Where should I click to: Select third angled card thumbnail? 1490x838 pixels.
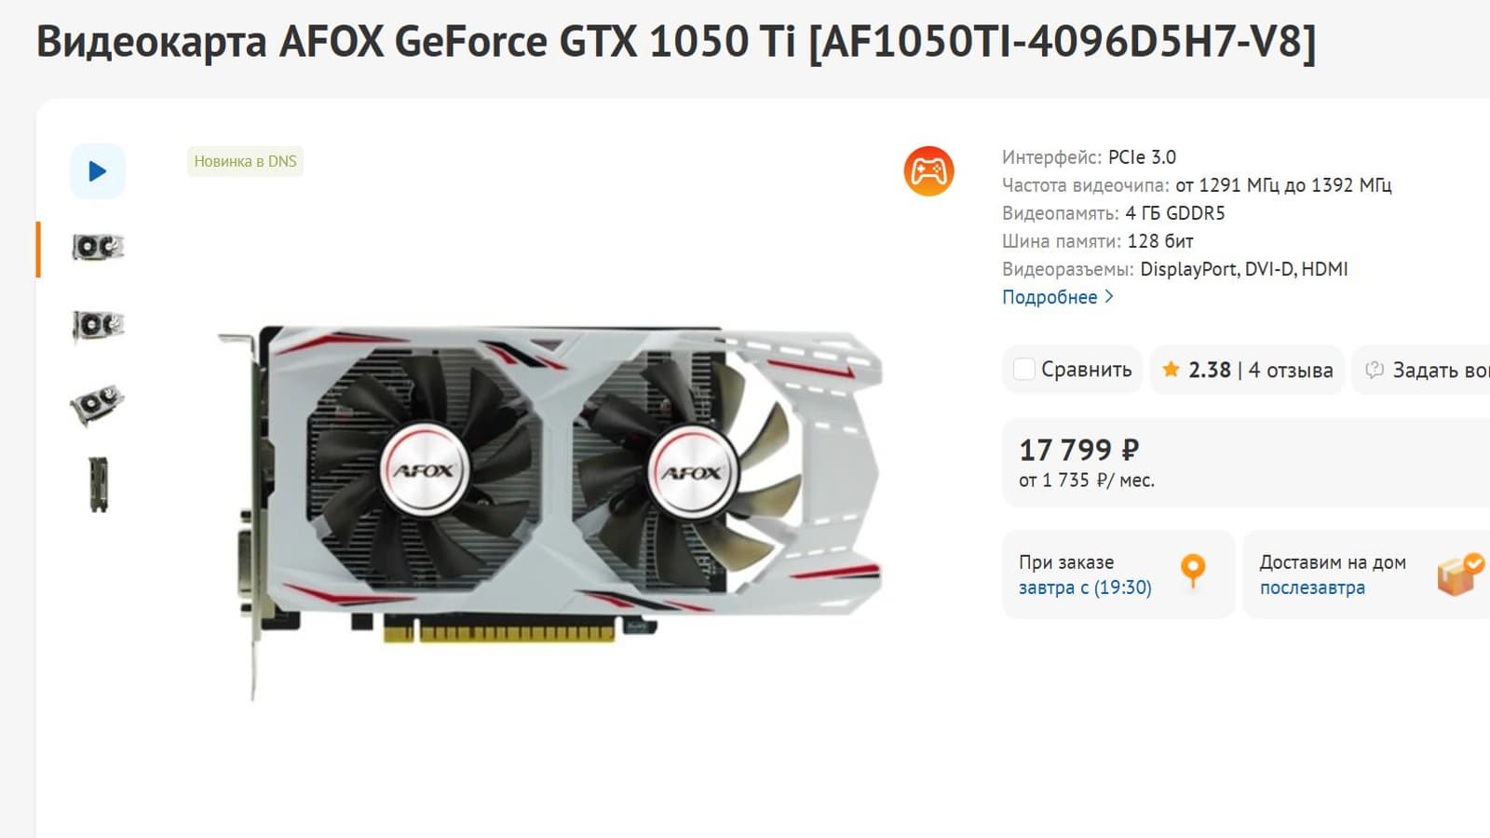point(98,405)
